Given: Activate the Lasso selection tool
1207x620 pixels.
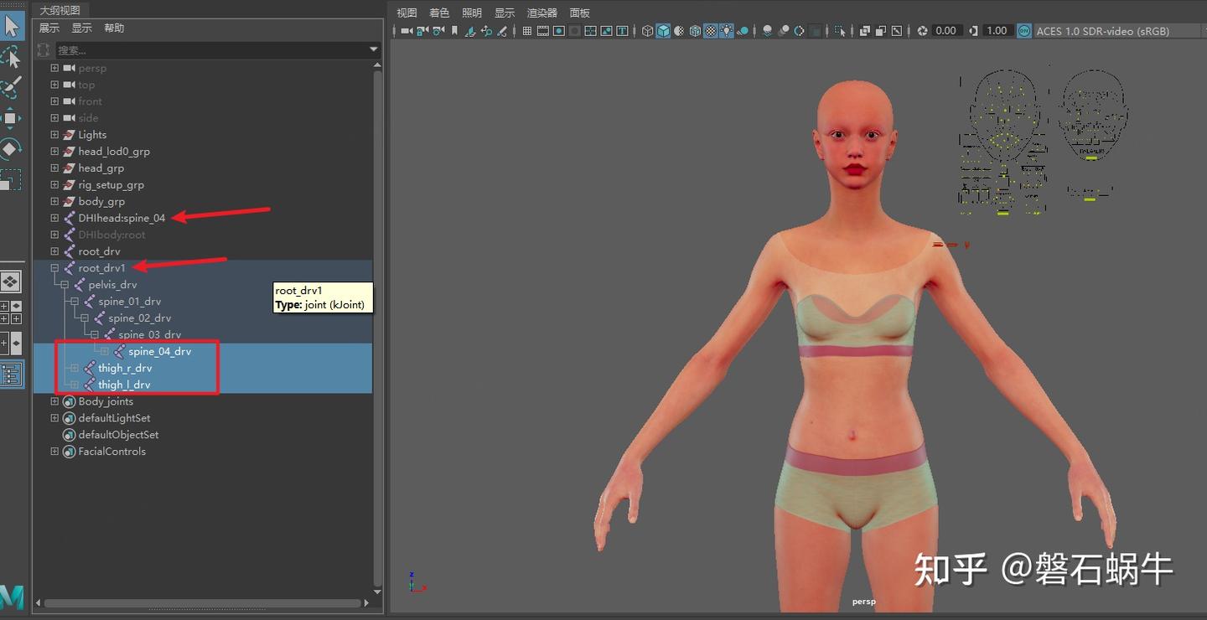Looking at the screenshot, I should coord(11,58).
